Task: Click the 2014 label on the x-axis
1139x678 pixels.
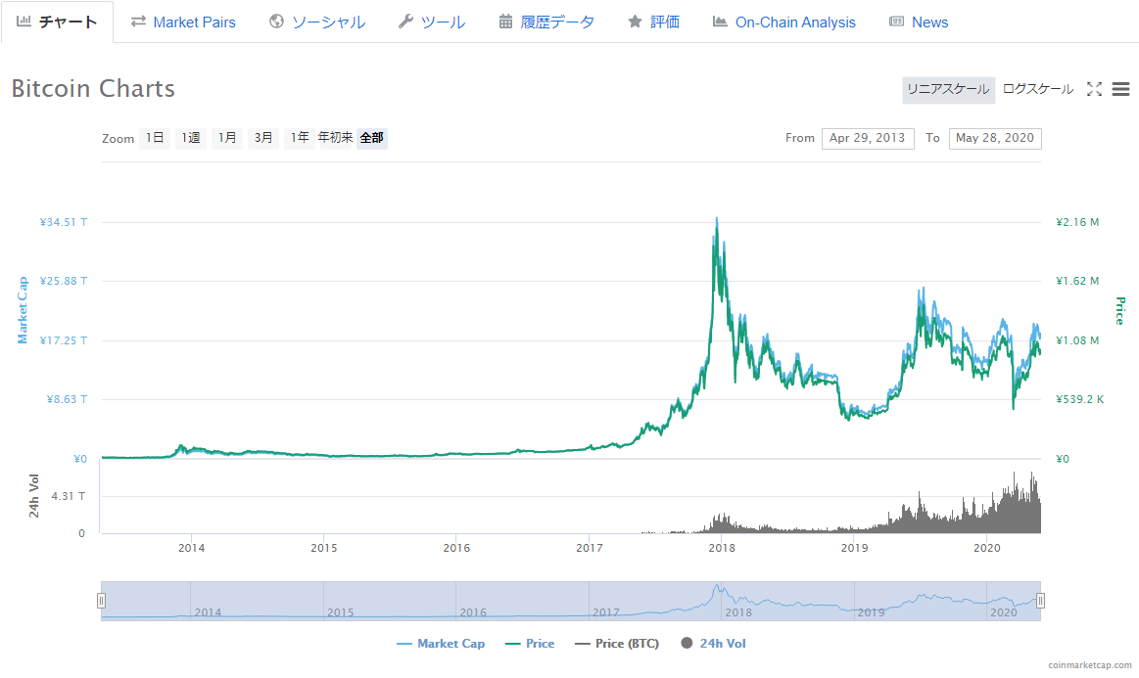Action: click(x=192, y=548)
